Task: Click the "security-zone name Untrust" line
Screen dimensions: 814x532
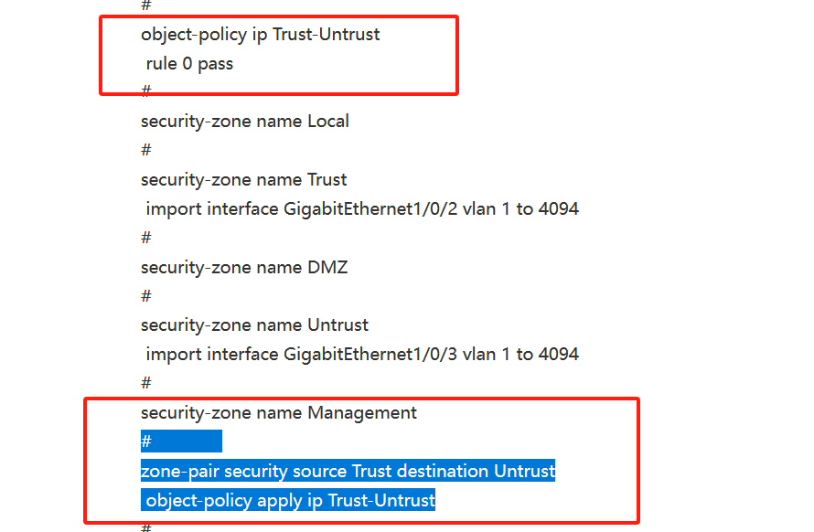Action: pos(254,325)
